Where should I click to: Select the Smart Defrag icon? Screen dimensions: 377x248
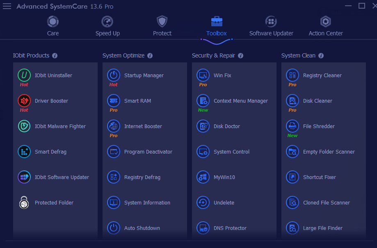pyautogui.click(x=24, y=152)
